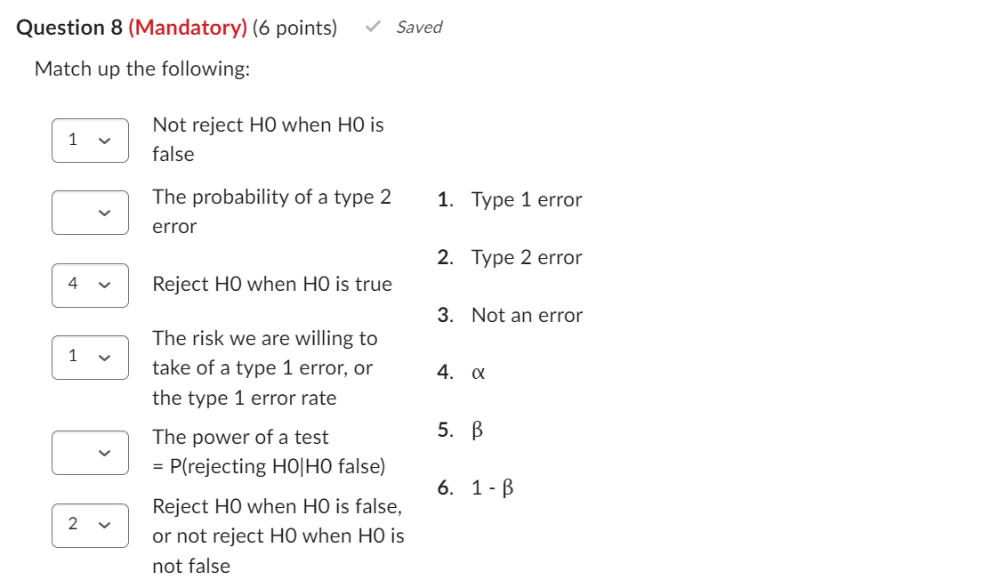Click the 'Type 1 error' answer option
Viewport: 991px width, 588px height.
tap(527, 199)
